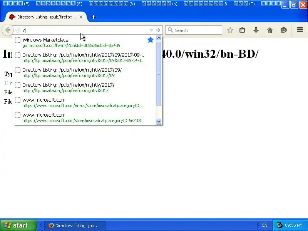Focus the address bar with text 7
The width and height of the screenshot is (308, 231).
[x=84, y=30]
